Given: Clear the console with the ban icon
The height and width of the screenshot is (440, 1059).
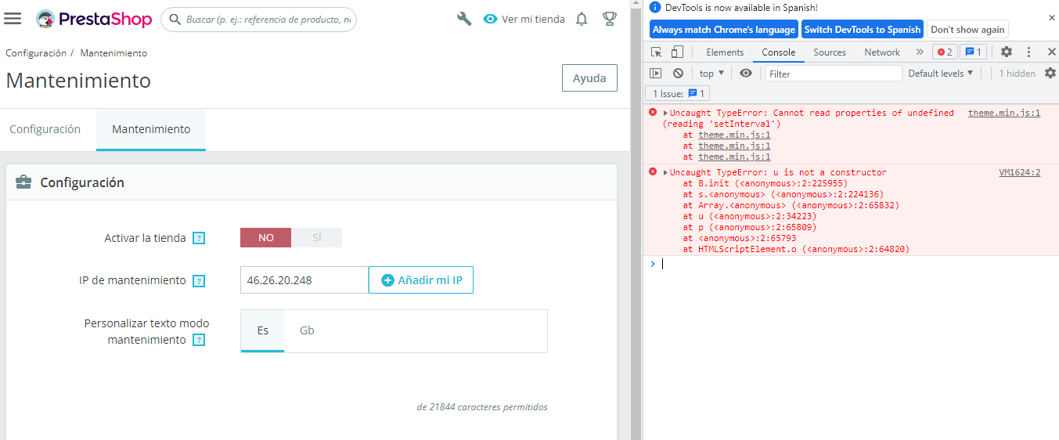Looking at the screenshot, I should (x=678, y=73).
